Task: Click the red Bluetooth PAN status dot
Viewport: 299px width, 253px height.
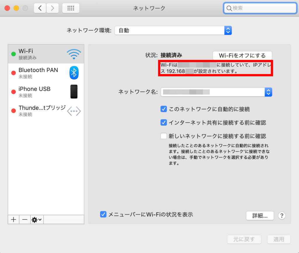Action: [x=13, y=73]
